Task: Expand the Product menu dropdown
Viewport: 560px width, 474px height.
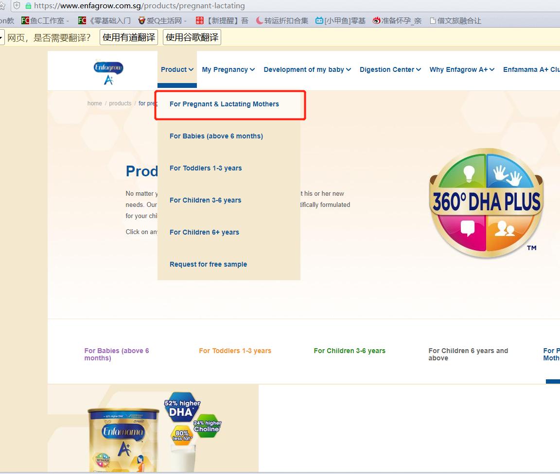Action: coord(177,69)
